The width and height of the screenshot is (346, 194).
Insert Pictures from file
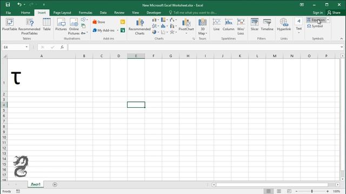[x=61, y=24]
